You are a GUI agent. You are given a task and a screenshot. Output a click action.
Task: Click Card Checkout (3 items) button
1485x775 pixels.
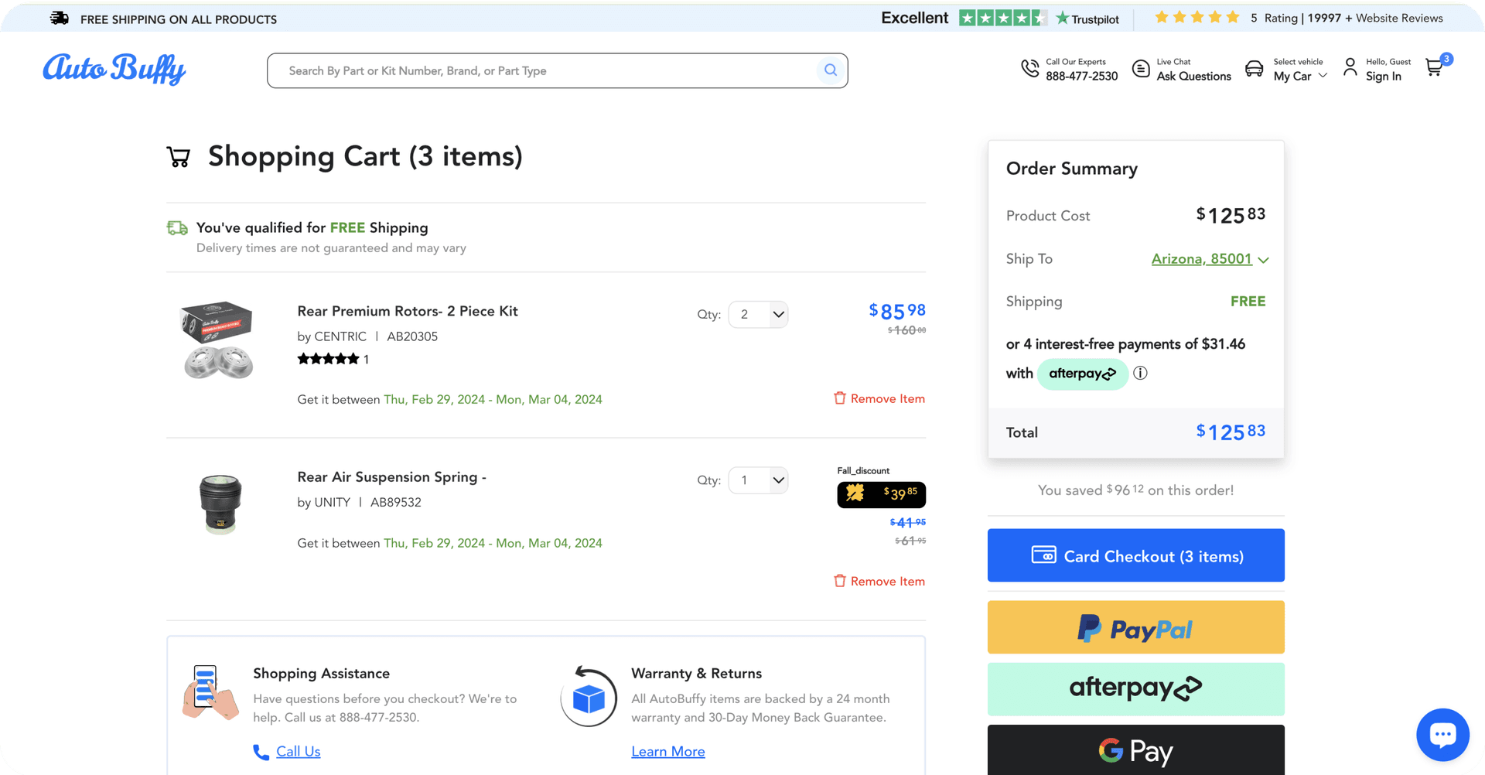[1135, 556]
